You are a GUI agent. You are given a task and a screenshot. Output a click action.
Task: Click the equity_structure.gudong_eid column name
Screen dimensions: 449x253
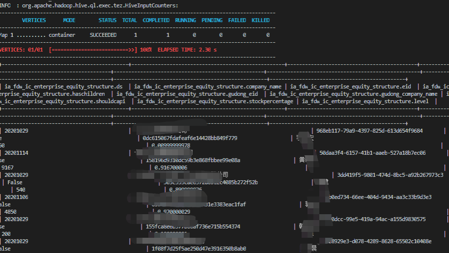coord(187,94)
